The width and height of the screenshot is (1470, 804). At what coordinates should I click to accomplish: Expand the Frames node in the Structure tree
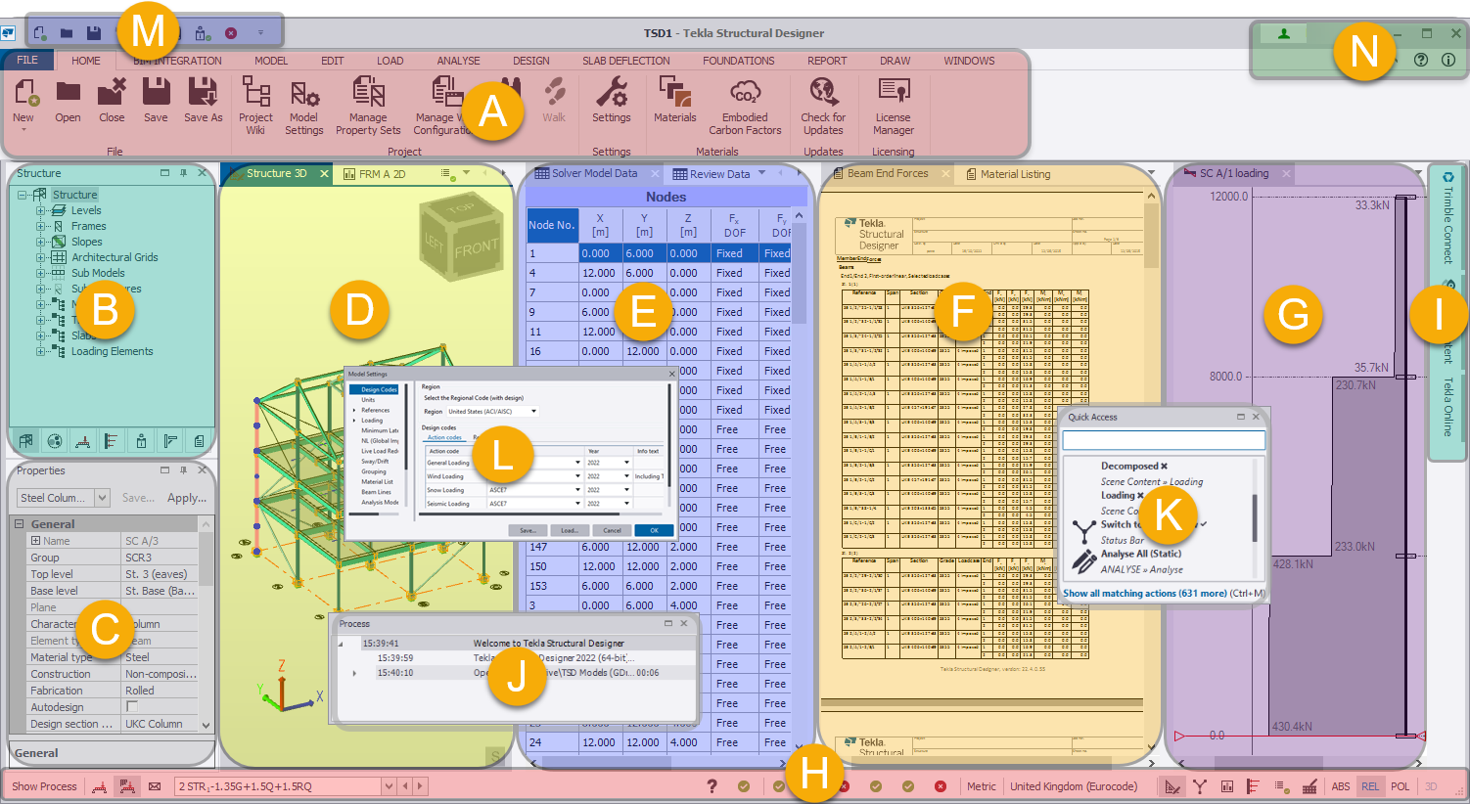[x=40, y=226]
